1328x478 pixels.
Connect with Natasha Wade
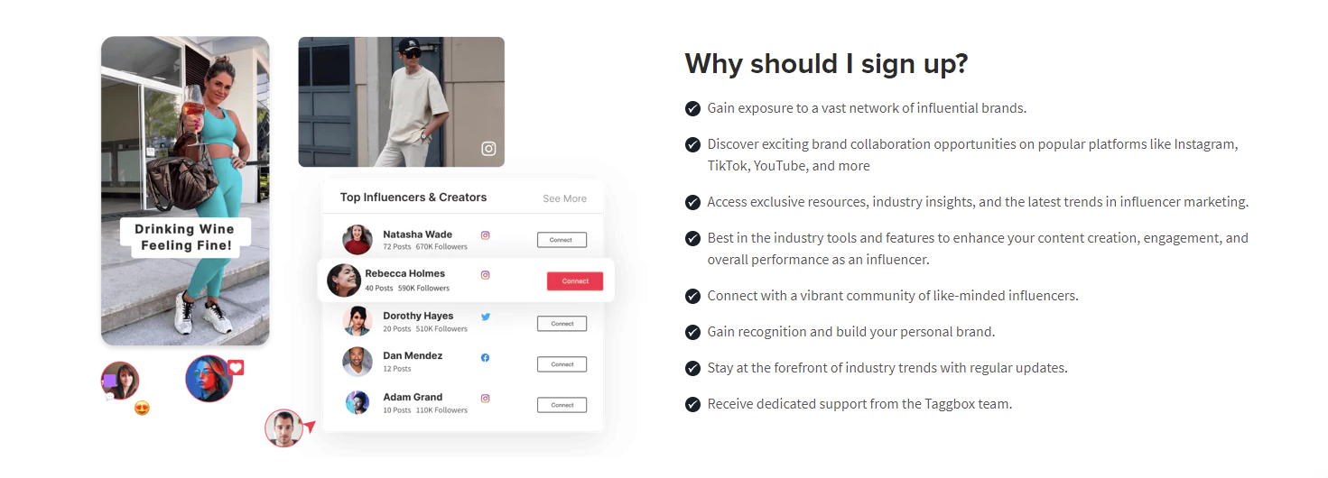click(x=562, y=240)
